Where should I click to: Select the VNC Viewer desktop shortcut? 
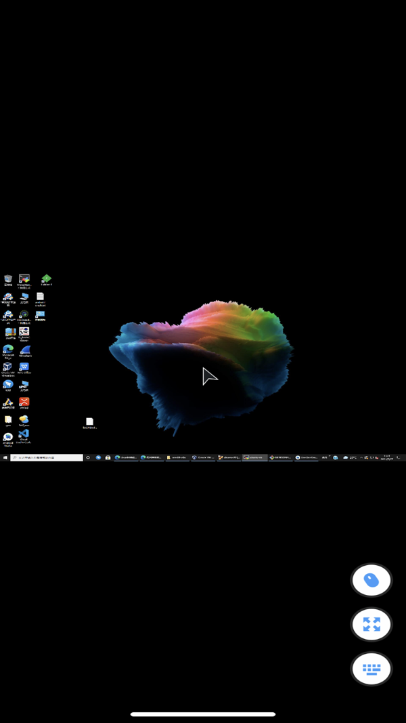(24, 334)
